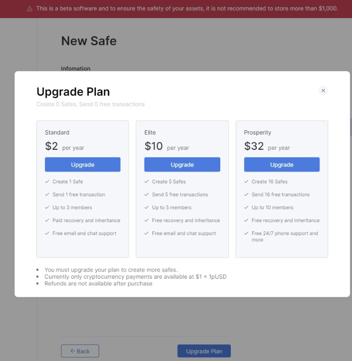Click the checkmark beside Send 5 free transactions

147,194
